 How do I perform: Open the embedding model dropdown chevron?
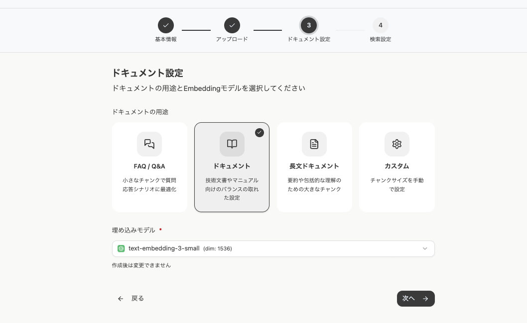tap(425, 248)
